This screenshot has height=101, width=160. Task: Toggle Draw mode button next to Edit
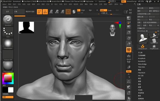[x=45, y=11]
